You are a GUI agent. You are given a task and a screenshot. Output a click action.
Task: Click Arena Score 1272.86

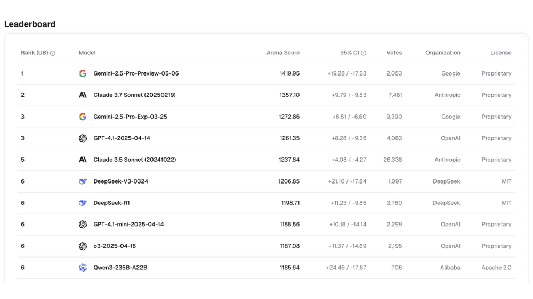pos(289,117)
